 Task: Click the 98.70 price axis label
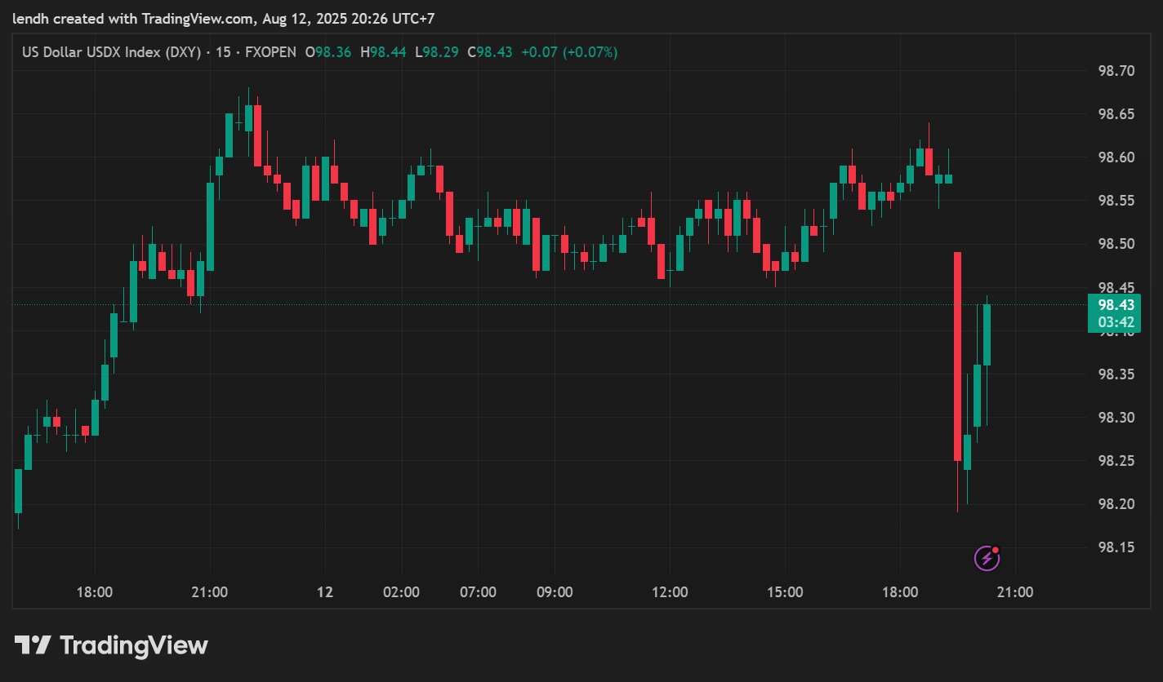tap(1116, 71)
